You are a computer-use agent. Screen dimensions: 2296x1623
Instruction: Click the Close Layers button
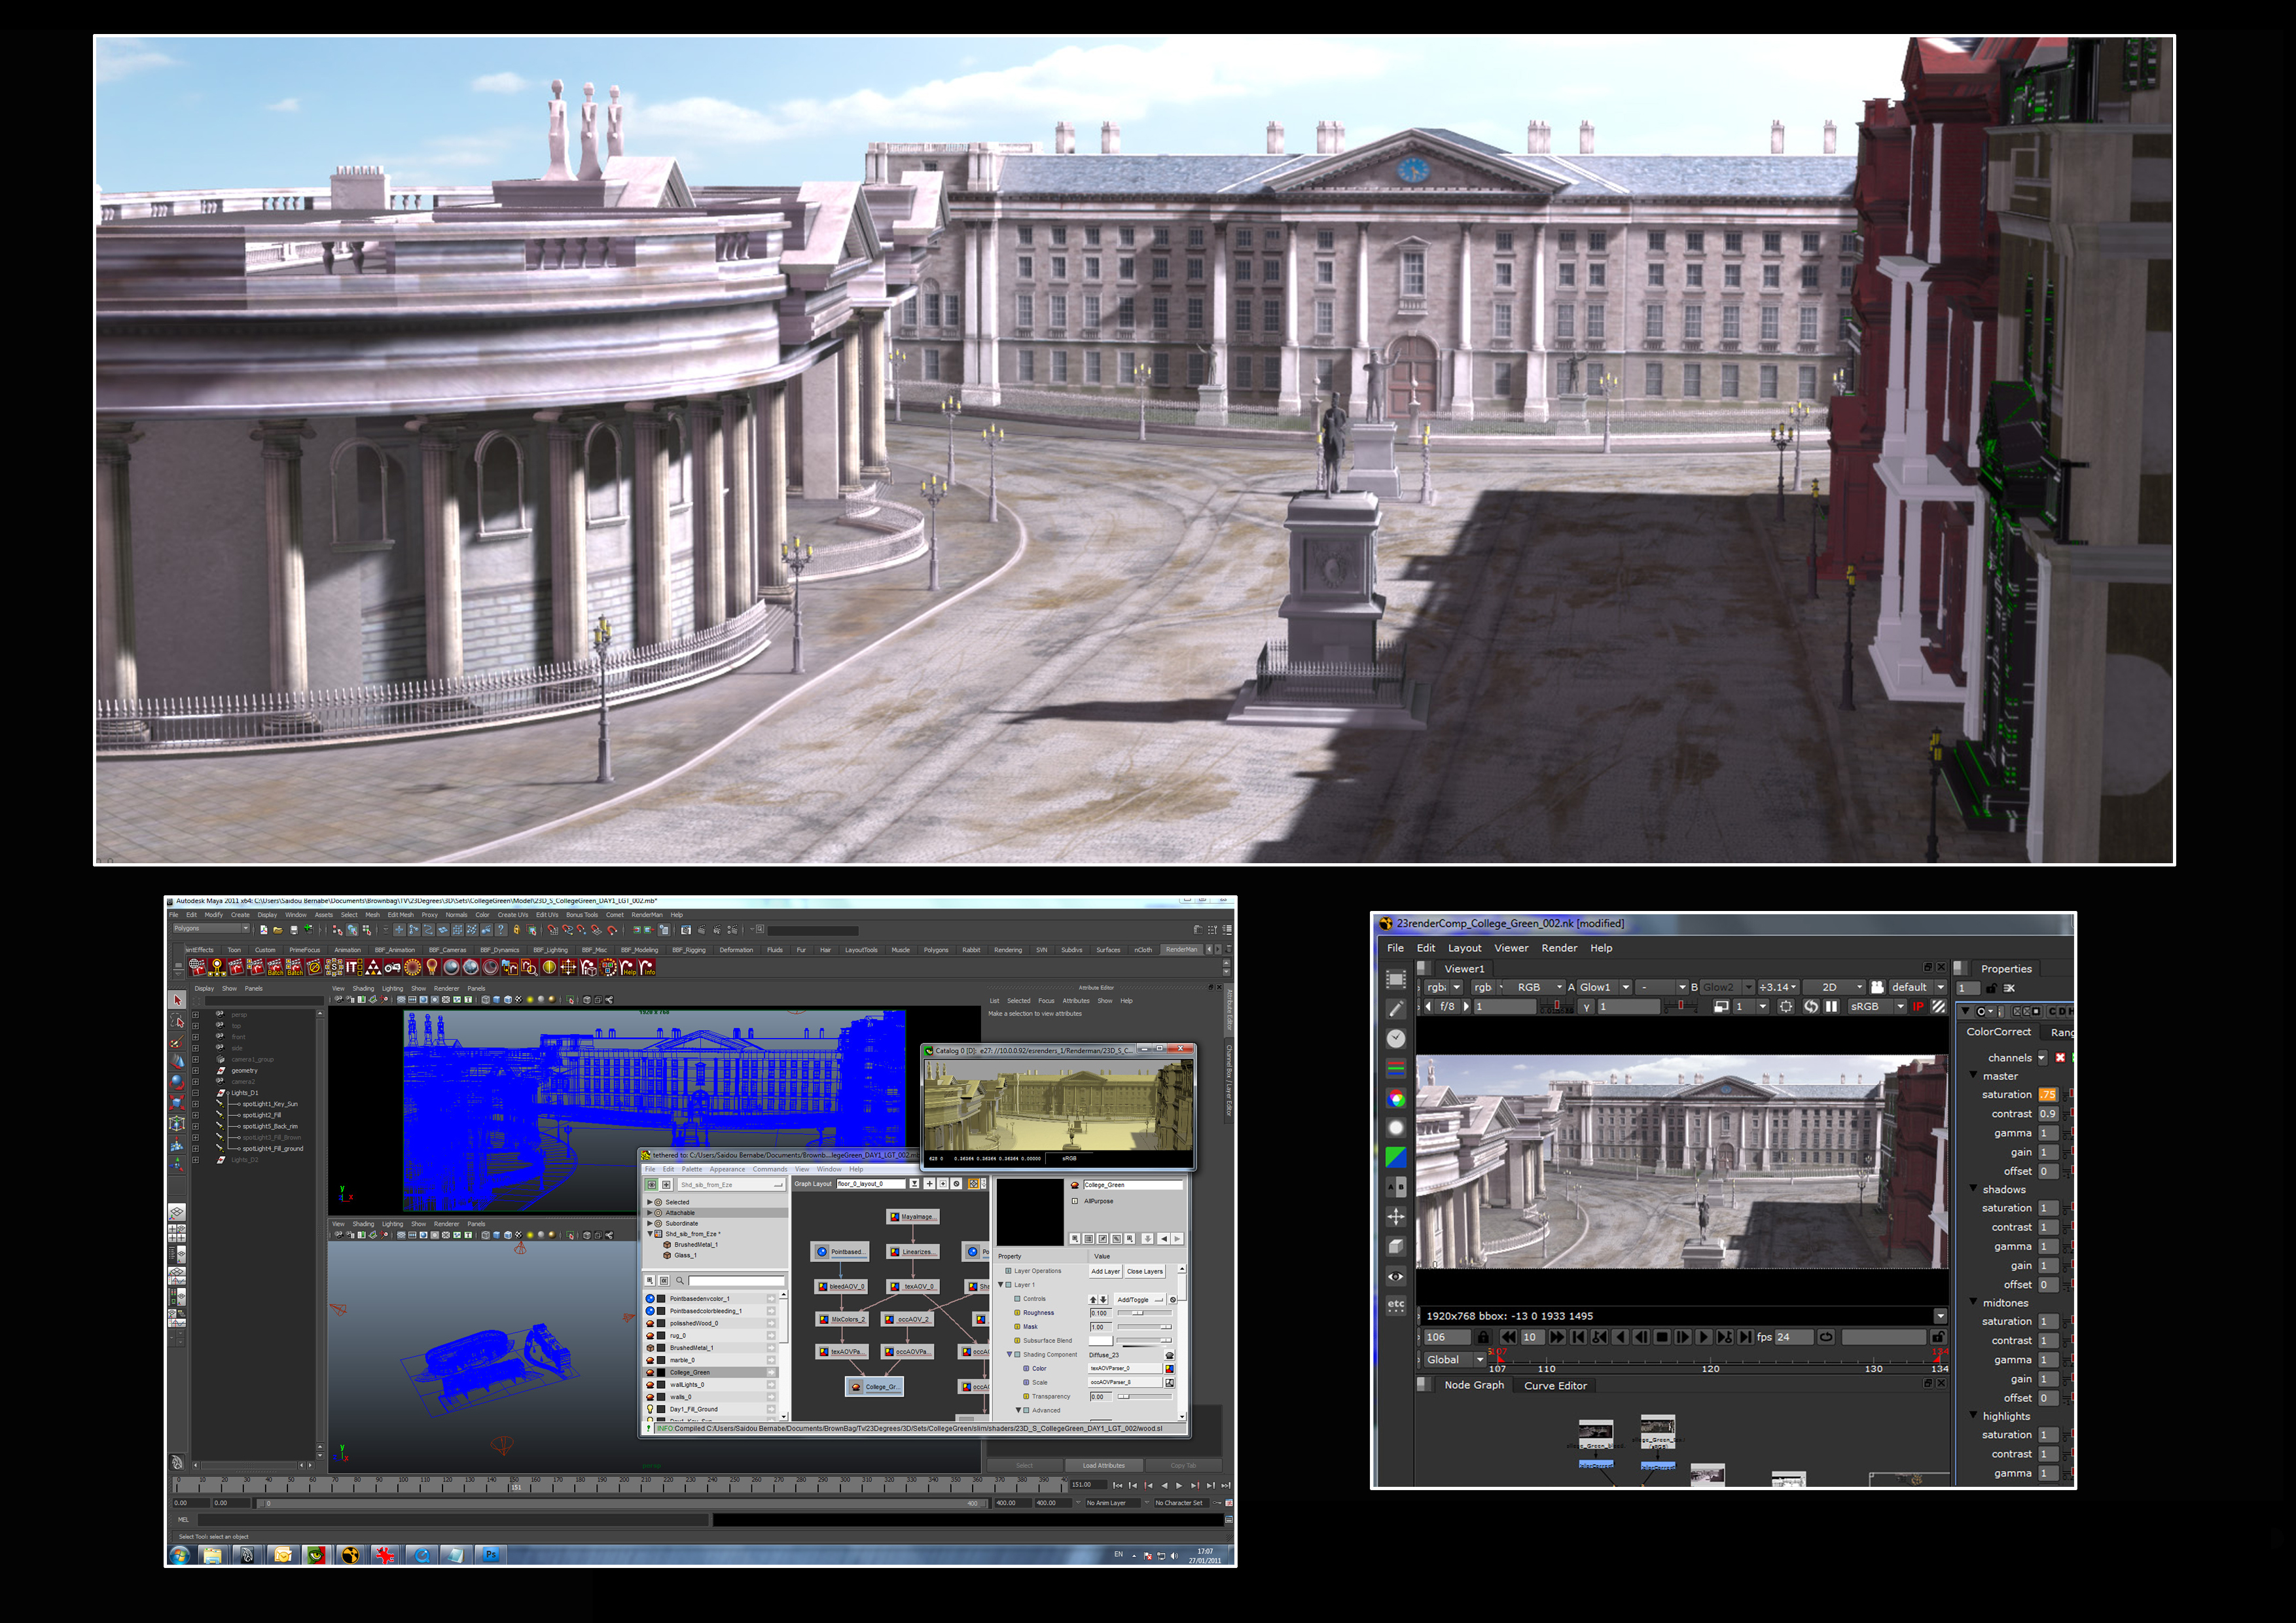(x=1145, y=1271)
